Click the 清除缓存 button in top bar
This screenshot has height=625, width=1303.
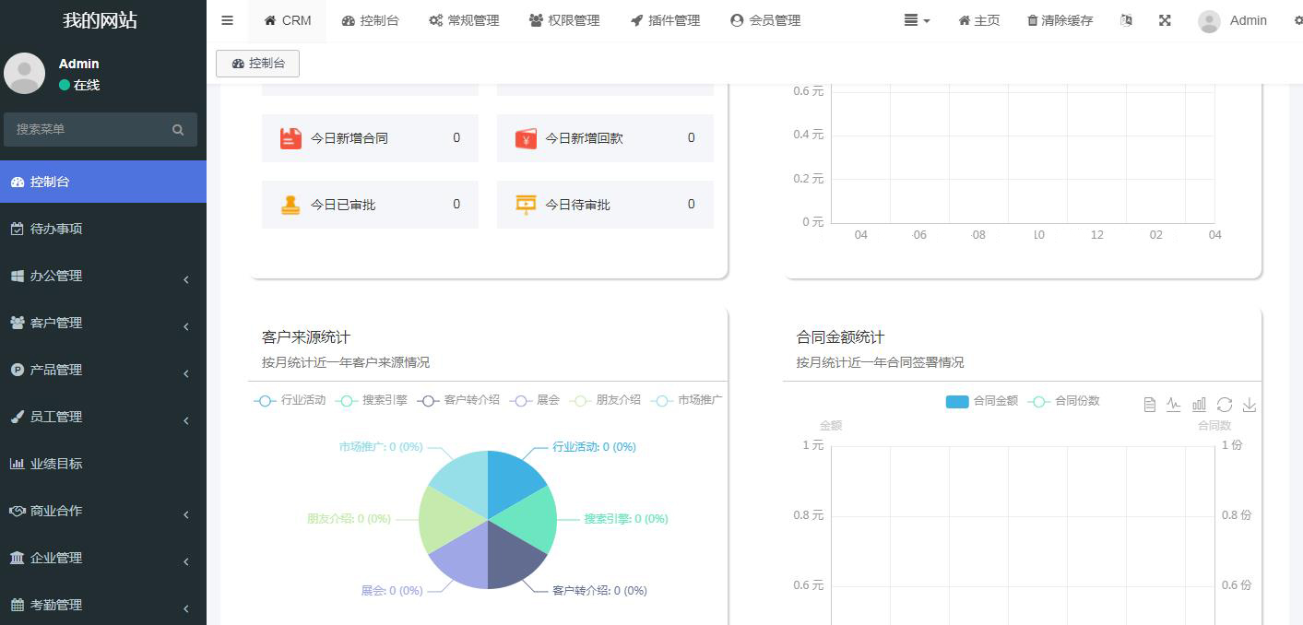coord(1059,20)
